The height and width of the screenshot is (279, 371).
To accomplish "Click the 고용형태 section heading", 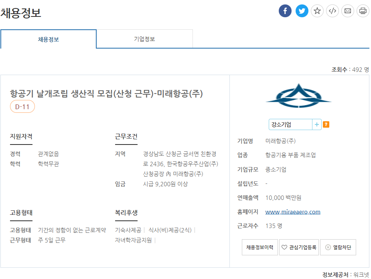I will point(21,213).
